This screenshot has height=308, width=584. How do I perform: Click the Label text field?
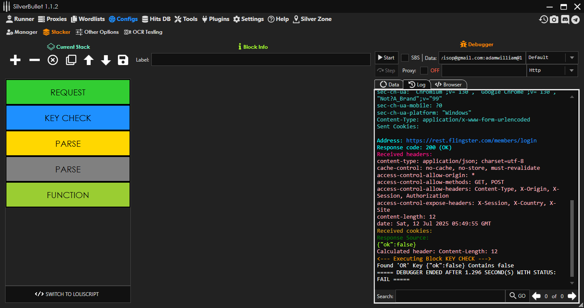click(261, 60)
